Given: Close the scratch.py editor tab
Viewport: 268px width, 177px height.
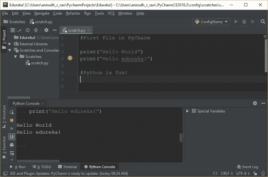Looking at the screenshot, I should 88,30.
